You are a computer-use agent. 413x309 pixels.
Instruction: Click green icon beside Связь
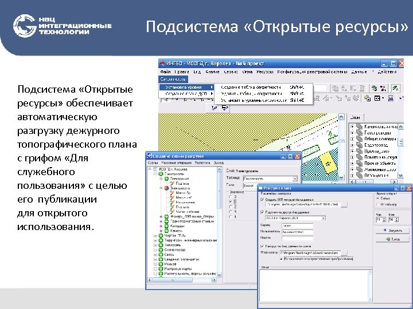[x=161, y=254]
